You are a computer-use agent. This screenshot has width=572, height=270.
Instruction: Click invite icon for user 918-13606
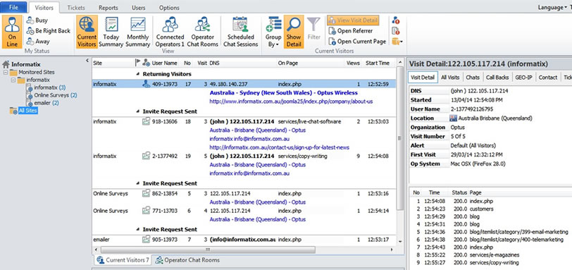click(x=146, y=121)
